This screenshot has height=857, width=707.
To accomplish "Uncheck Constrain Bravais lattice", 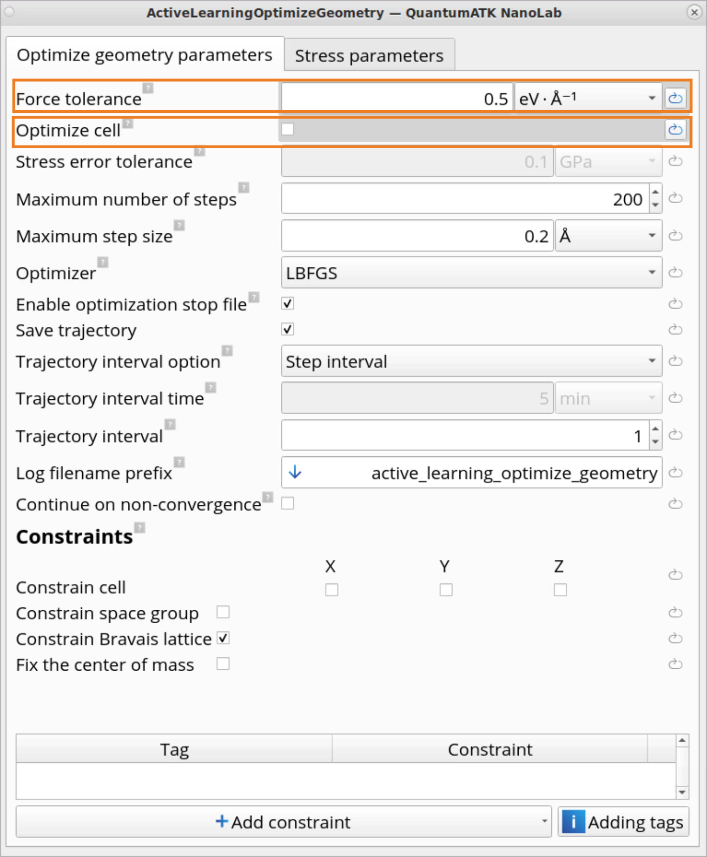I will pos(223,638).
